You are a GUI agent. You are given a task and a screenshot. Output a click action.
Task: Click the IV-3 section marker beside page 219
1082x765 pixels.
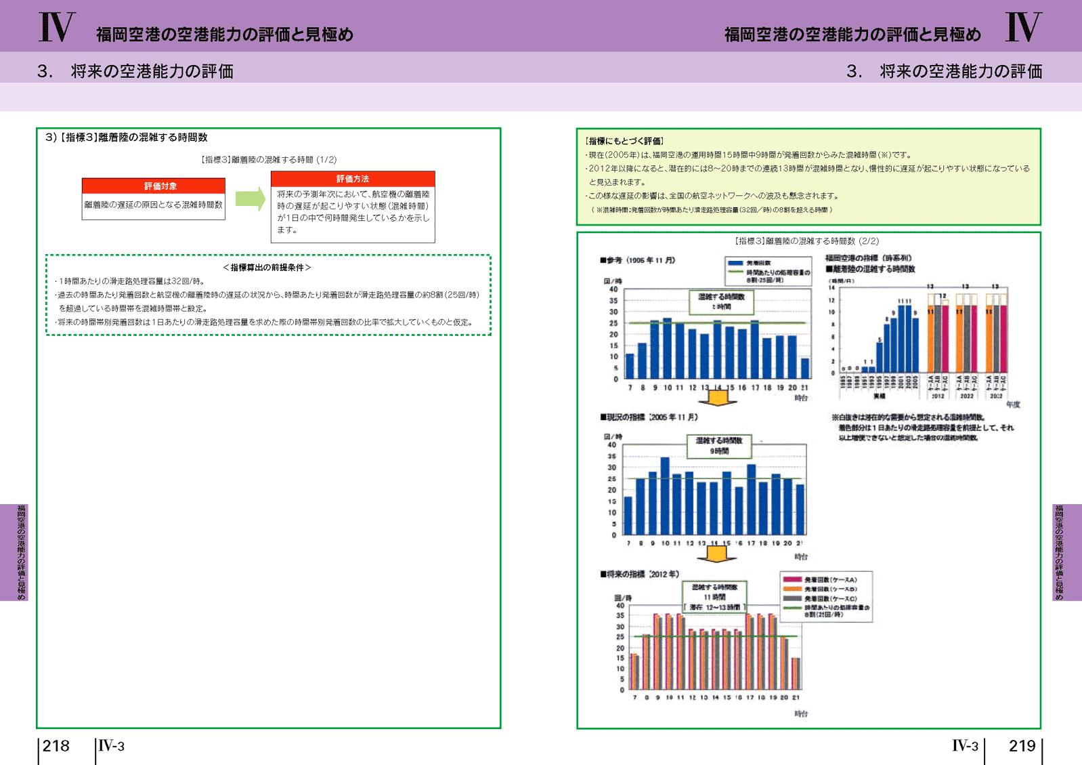point(965,746)
